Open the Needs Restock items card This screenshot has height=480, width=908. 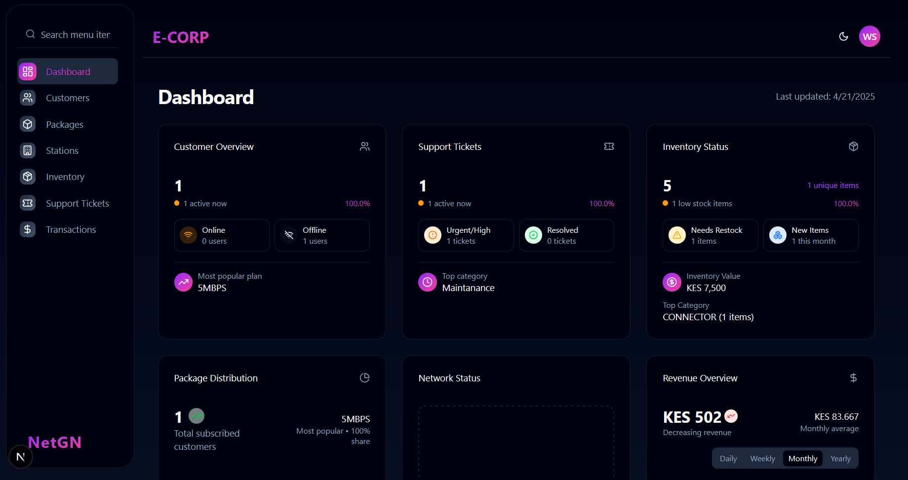pyautogui.click(x=710, y=235)
